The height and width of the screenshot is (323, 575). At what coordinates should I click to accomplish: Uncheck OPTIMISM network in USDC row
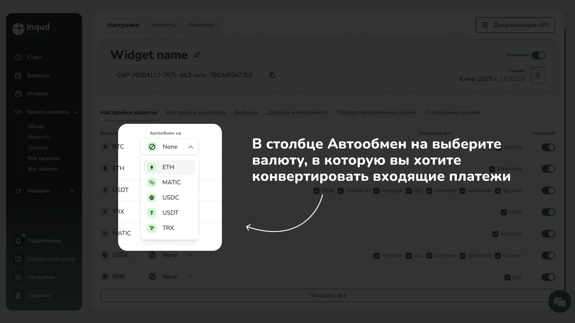coord(429,256)
